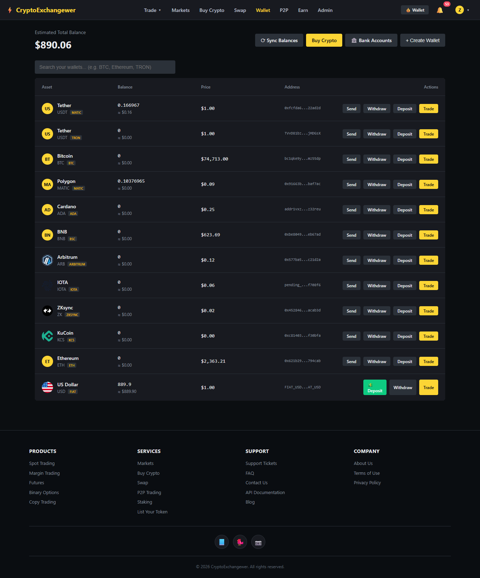This screenshot has width=480, height=578.
Task: Click Bitcoin address bc1qke9y...mz55dp
Action: pos(303,159)
